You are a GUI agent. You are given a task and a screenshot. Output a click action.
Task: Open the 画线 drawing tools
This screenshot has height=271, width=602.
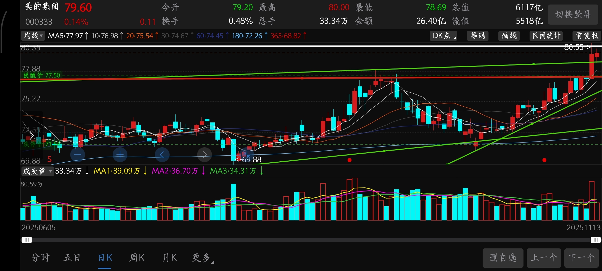pos(509,36)
